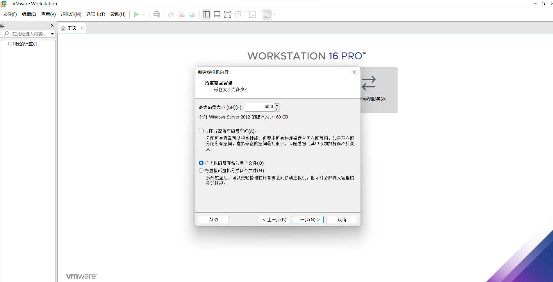Click the remote server arrows icon
The image size is (553, 282).
pos(369,83)
